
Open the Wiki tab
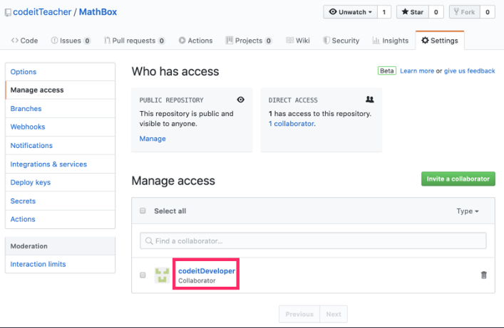tap(298, 41)
